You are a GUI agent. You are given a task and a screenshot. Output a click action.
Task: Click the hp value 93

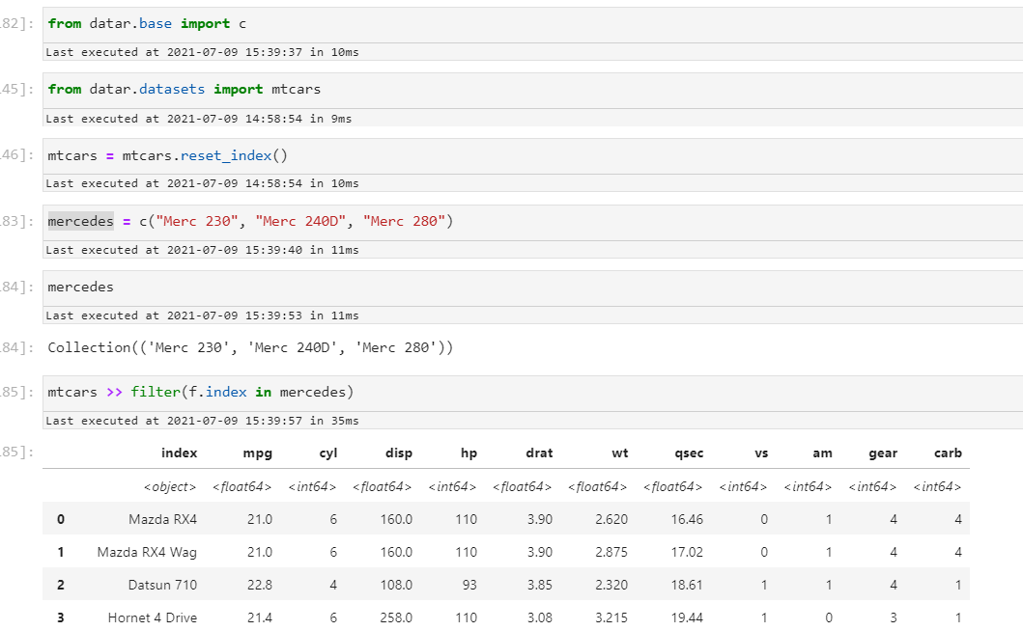(469, 586)
